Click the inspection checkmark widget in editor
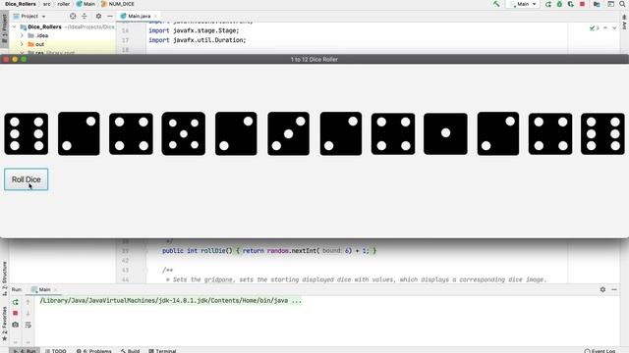Viewport: 629px width, 353px height. tap(594, 28)
